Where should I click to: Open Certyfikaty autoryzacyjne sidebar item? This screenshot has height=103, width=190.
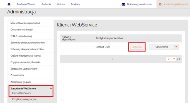pos(24,99)
